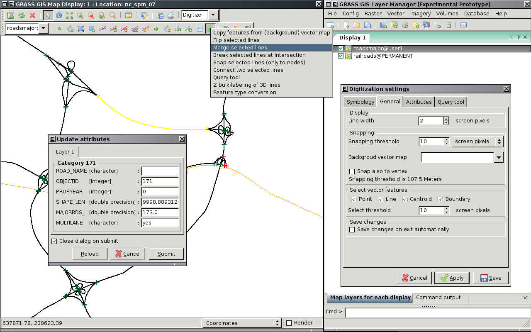Click the Print map display icon
This screenshot has height=332, width=531.
171,15
